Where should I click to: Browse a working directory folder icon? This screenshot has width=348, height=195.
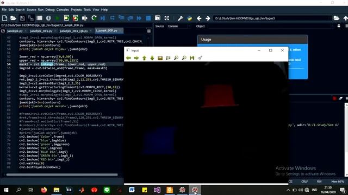(x=337, y=18)
